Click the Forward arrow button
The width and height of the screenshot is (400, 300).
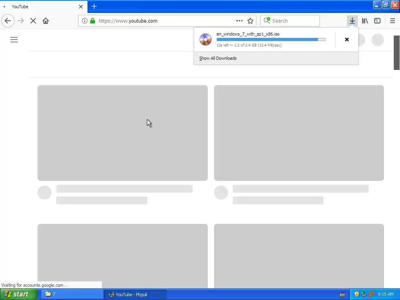21,21
